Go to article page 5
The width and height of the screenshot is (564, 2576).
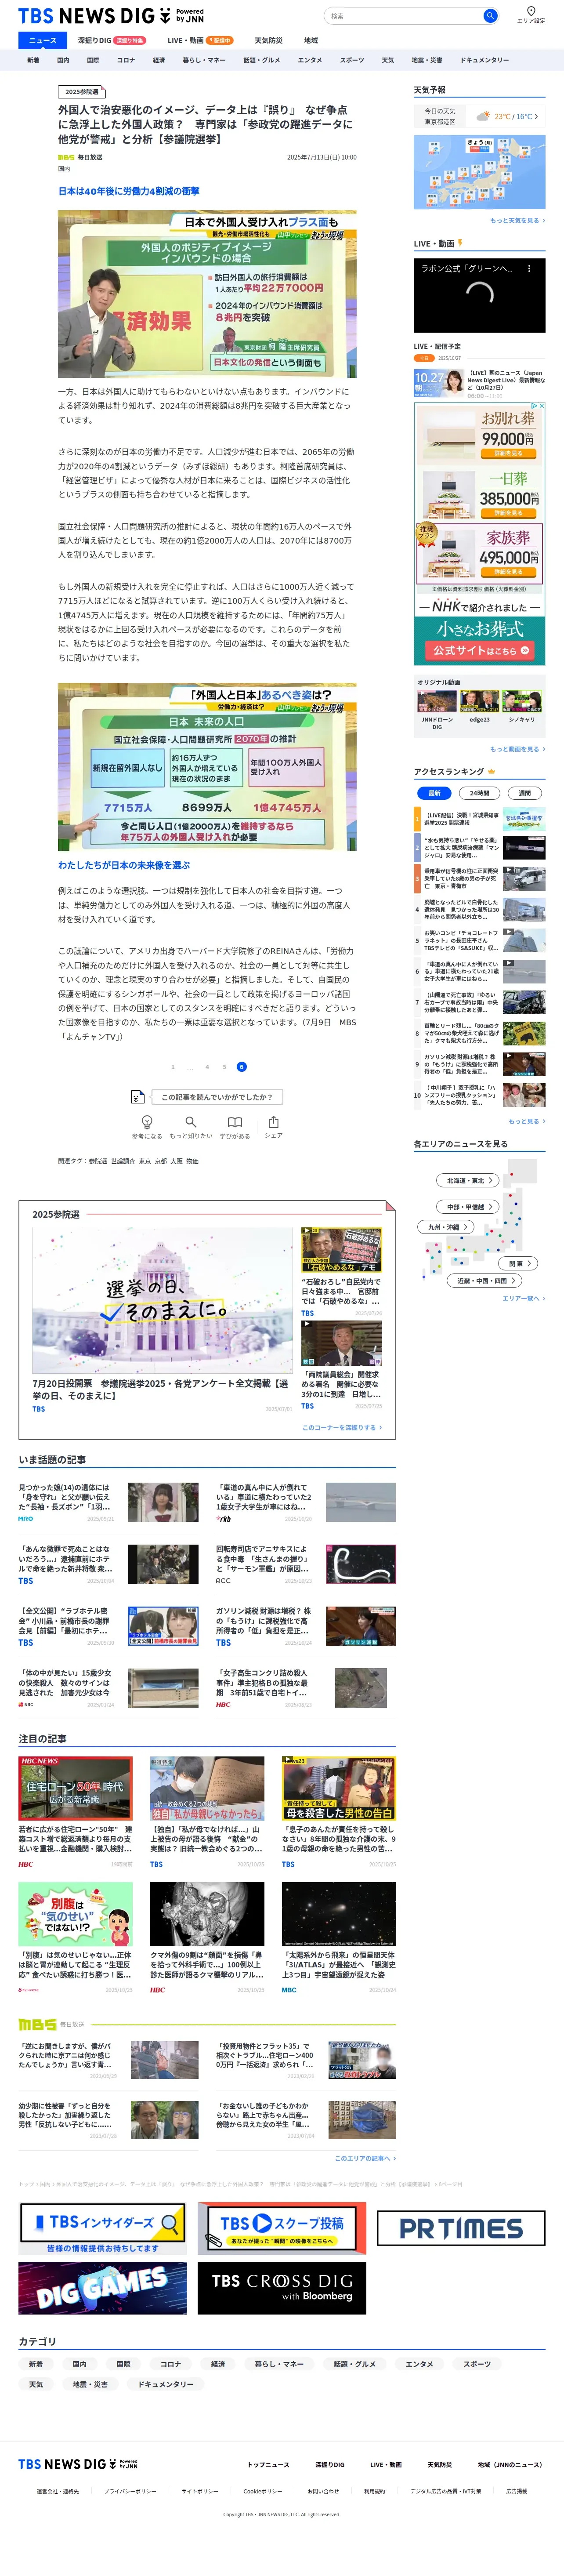(x=224, y=1067)
